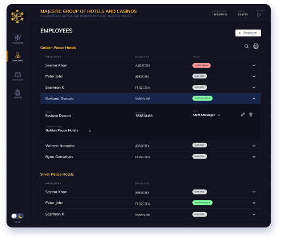Expand the Ryan Gonsalves row

coord(254,157)
